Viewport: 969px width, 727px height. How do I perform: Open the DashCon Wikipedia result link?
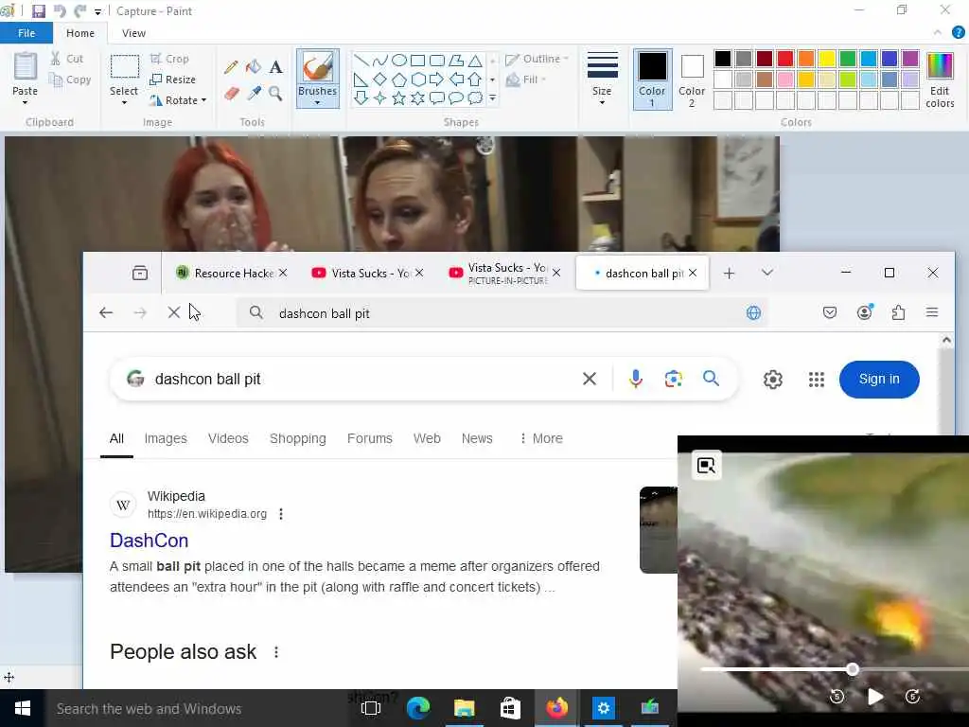(149, 541)
